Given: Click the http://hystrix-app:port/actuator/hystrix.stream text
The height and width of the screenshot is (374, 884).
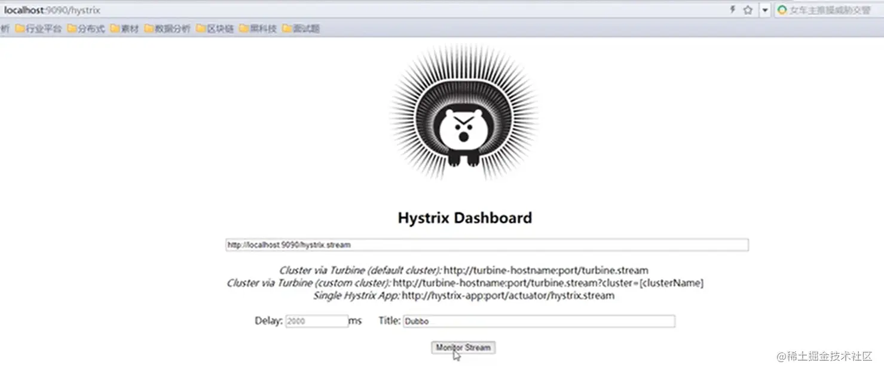Looking at the screenshot, I should click(508, 296).
